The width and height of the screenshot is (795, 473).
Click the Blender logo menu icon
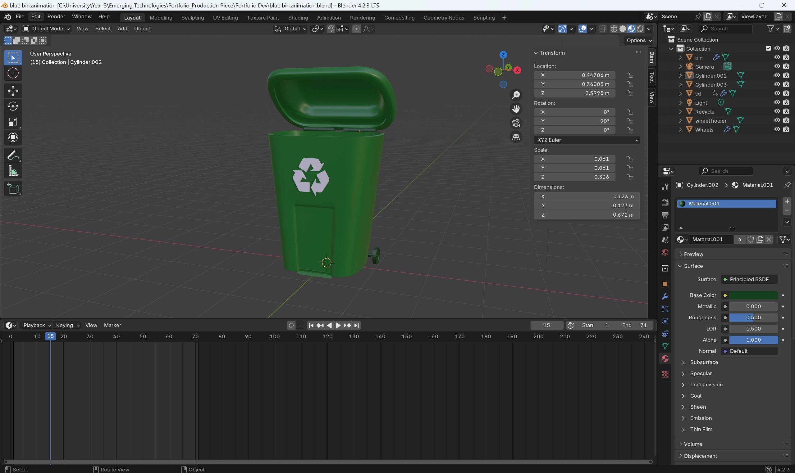coord(8,16)
